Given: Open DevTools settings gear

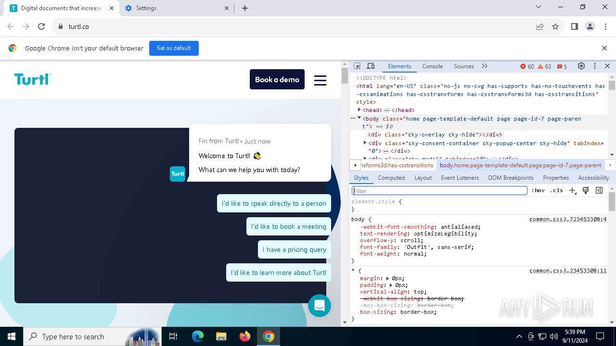Looking at the screenshot, I should coord(581,66).
